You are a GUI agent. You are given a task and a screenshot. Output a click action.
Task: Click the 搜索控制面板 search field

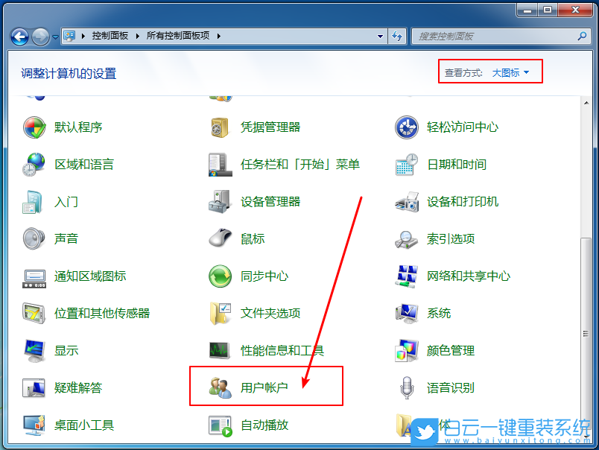click(x=493, y=35)
